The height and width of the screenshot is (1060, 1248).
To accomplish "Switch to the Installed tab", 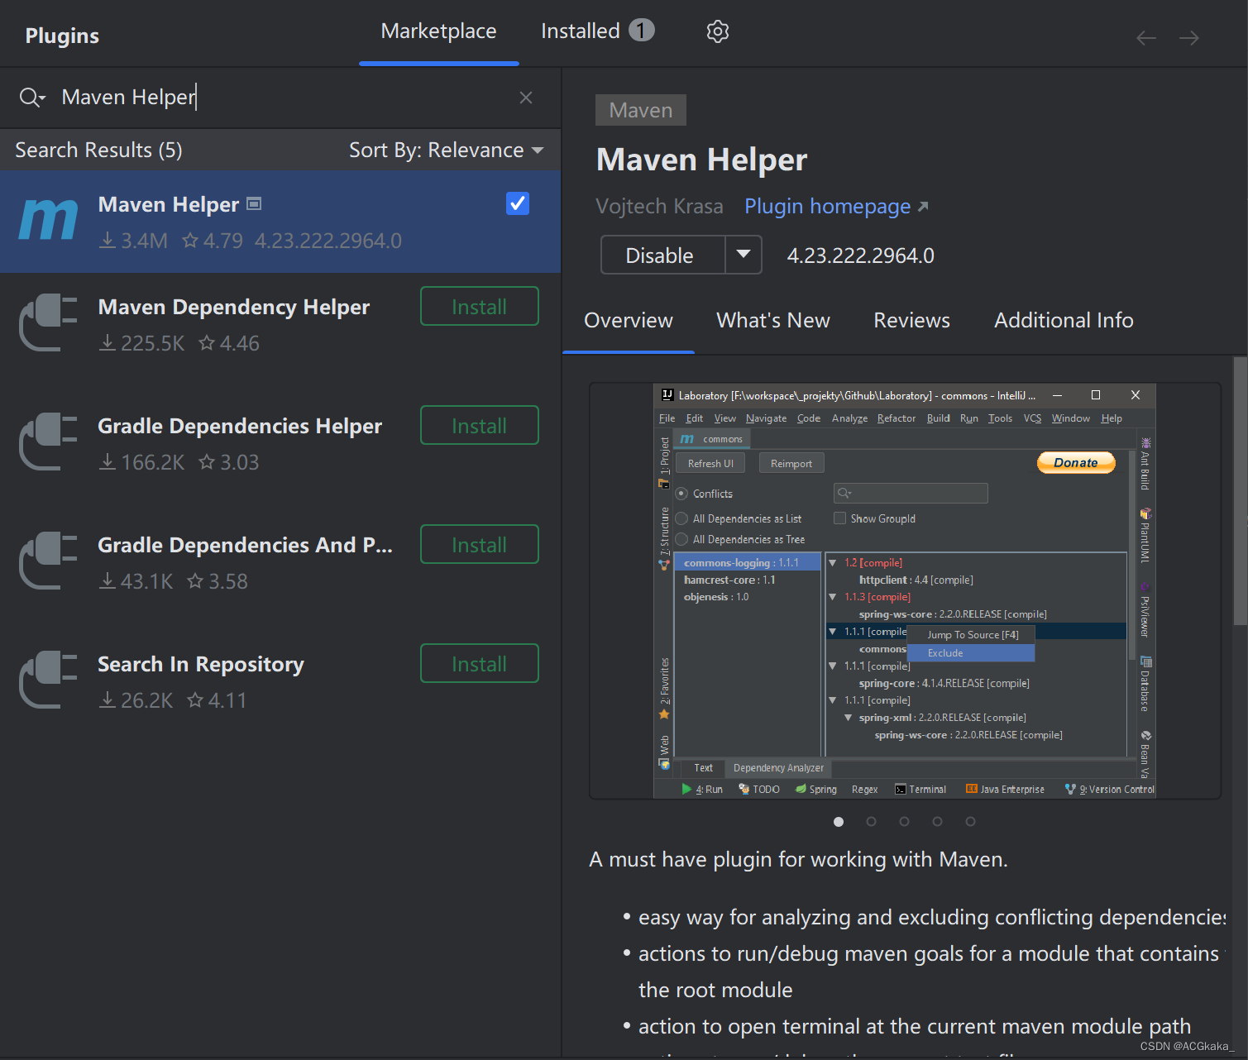I will 597,31.
